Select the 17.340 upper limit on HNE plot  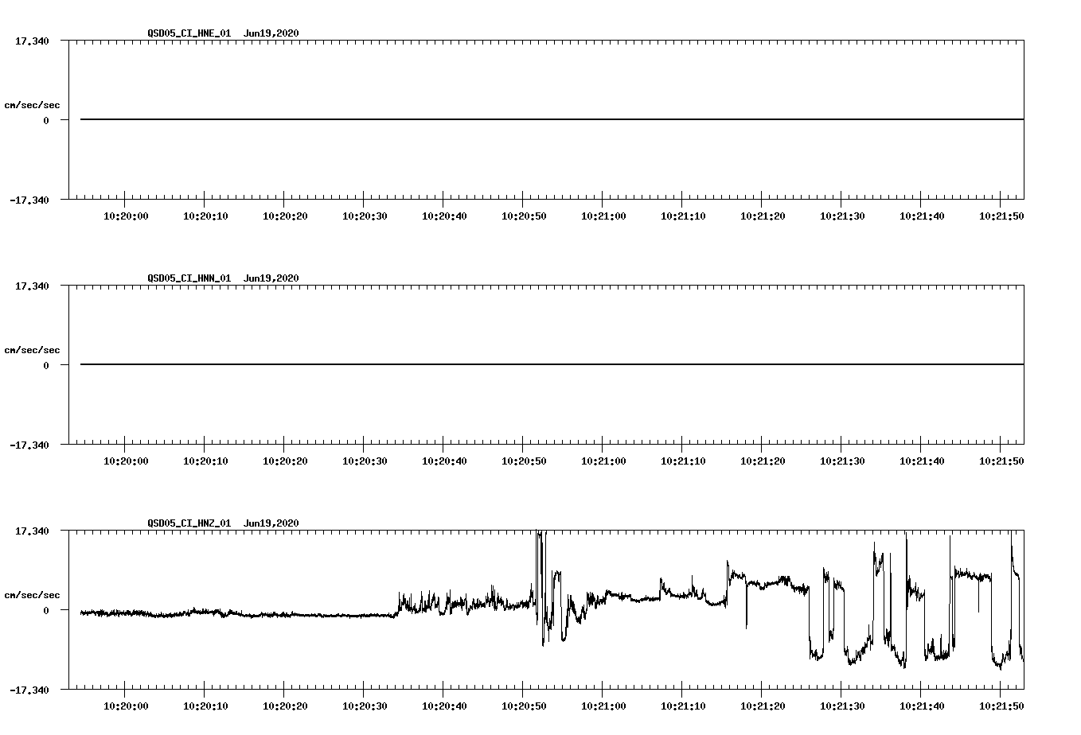(31, 41)
